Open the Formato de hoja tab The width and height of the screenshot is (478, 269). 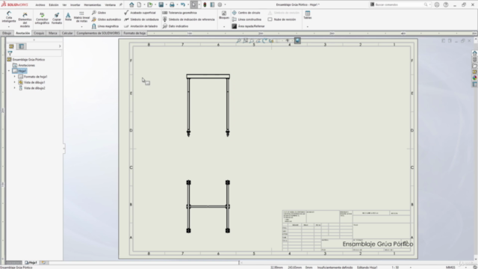pyautogui.click(x=134, y=33)
